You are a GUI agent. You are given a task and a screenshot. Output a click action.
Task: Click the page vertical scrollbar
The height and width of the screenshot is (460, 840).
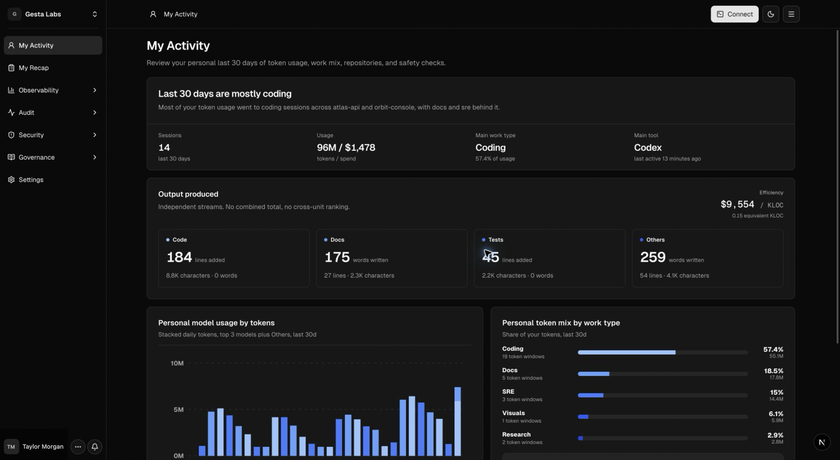click(x=838, y=187)
